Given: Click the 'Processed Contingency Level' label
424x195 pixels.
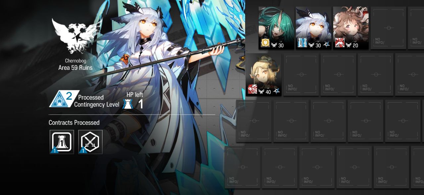Looking at the screenshot, I should click(96, 101).
